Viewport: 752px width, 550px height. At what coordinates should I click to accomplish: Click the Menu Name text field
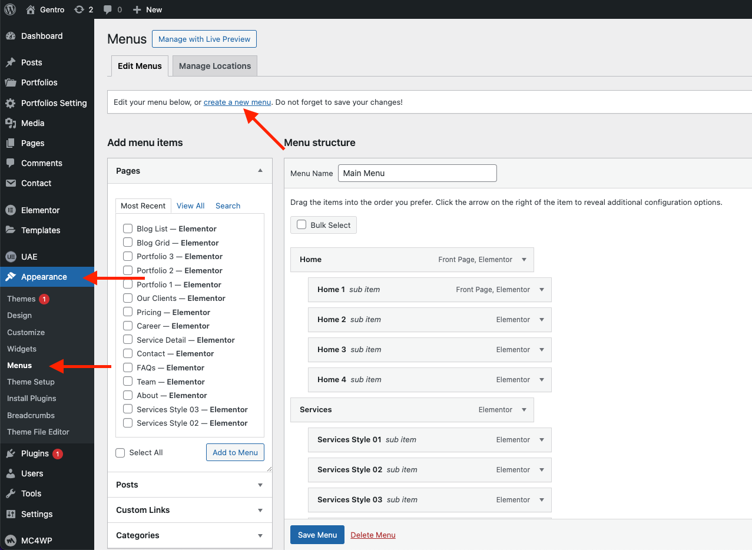417,173
